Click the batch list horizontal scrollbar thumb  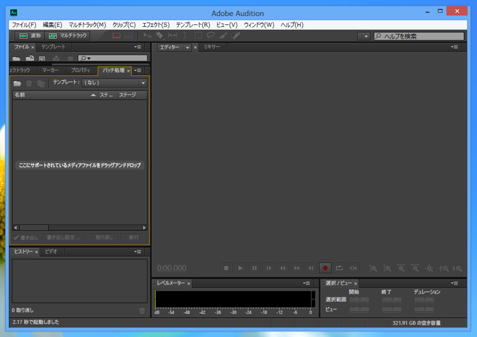point(34,227)
